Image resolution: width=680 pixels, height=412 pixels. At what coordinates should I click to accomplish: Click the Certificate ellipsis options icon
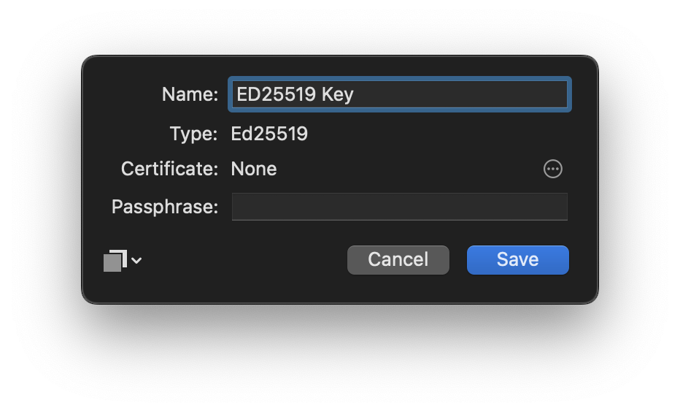[553, 169]
